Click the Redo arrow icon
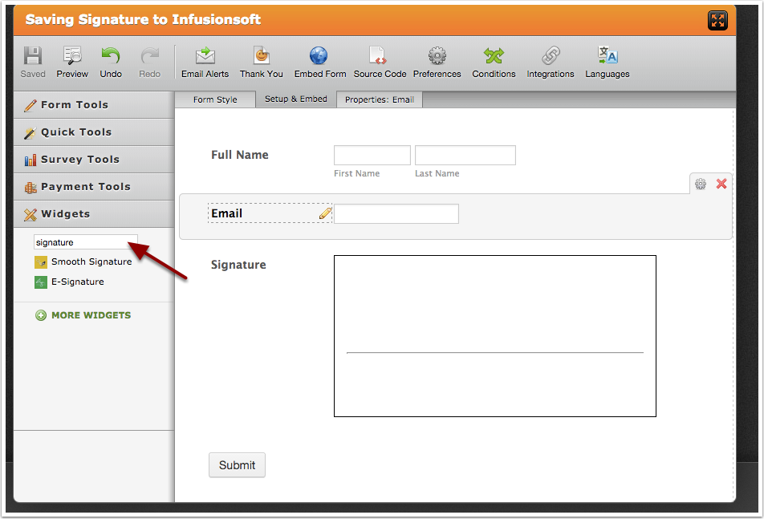The width and height of the screenshot is (764, 519). tap(150, 56)
